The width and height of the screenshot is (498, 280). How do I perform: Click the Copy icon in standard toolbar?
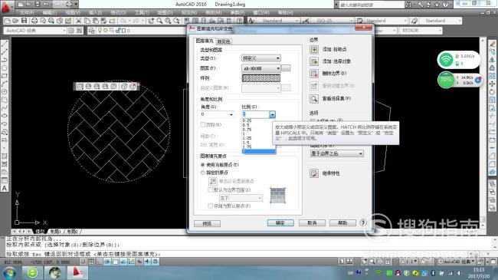pos(87,21)
